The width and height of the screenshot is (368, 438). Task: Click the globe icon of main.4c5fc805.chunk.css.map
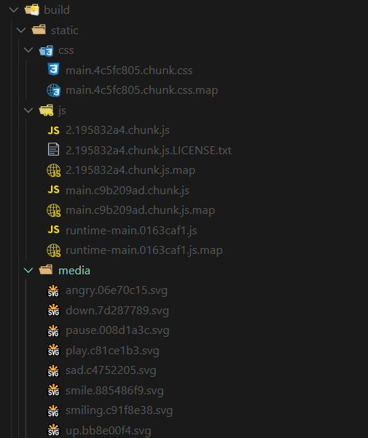(53, 90)
